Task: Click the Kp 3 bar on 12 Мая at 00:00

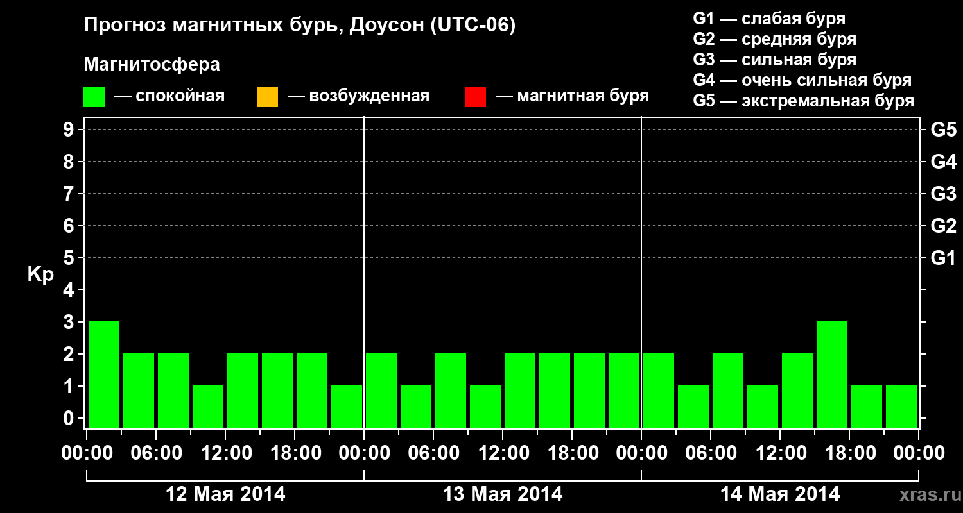Action: (x=104, y=374)
